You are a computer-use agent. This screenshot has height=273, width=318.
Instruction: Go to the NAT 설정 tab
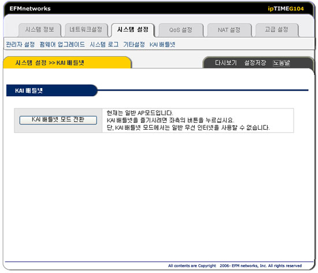tap(229, 30)
